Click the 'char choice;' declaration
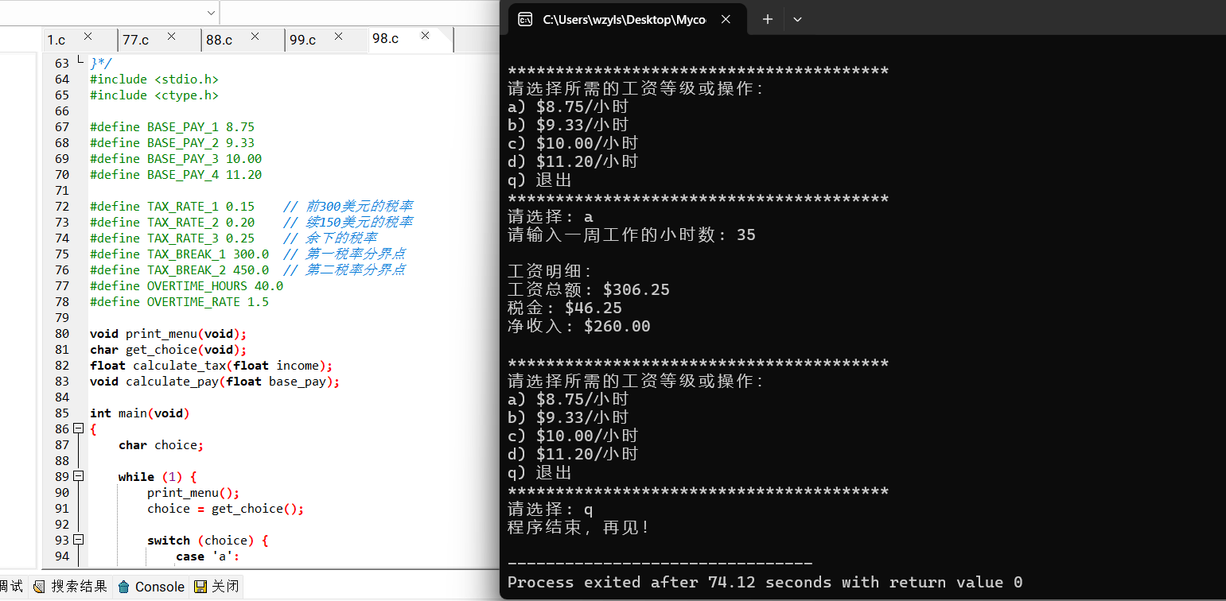The image size is (1226, 601). (x=162, y=445)
